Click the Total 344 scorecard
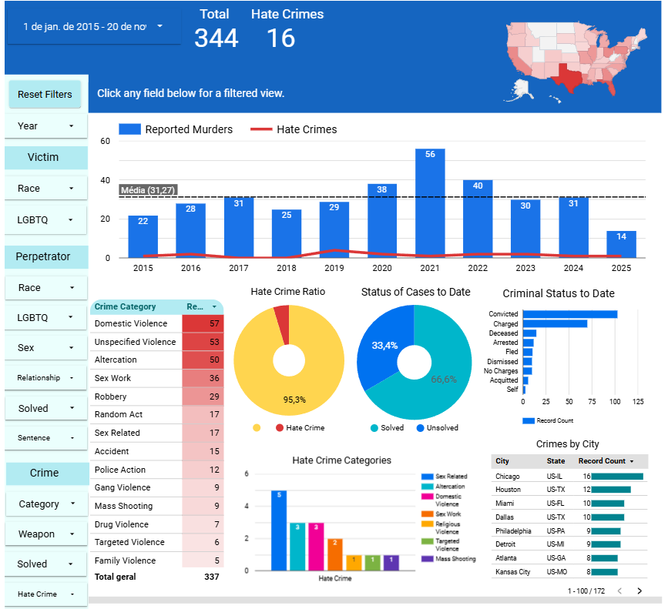Viewport: 668px width, 609px height. [x=216, y=29]
